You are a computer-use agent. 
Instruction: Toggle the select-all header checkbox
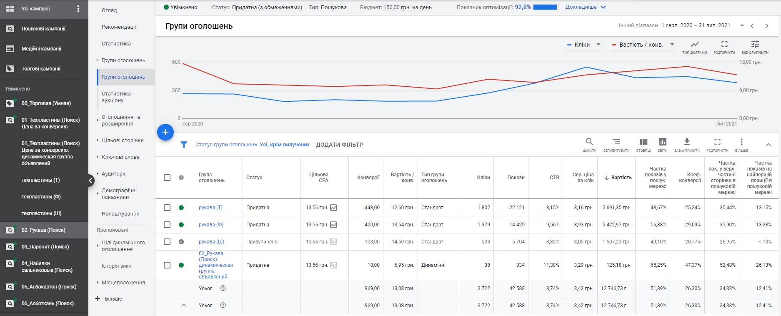(167, 178)
